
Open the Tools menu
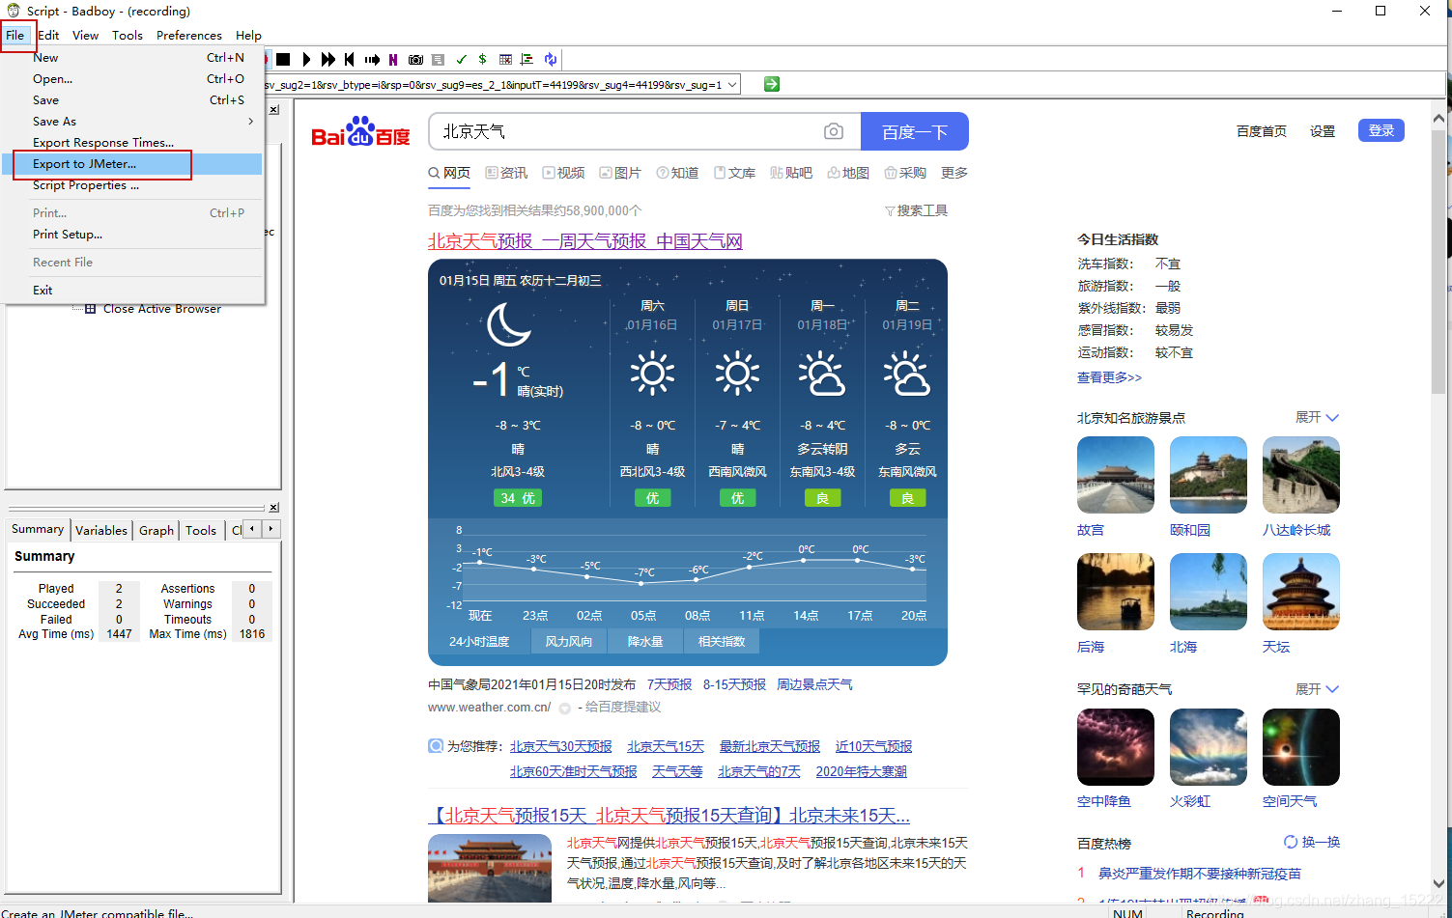coord(128,35)
